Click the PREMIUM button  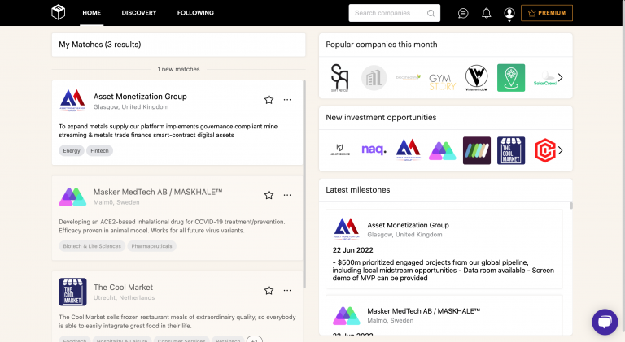click(x=547, y=13)
